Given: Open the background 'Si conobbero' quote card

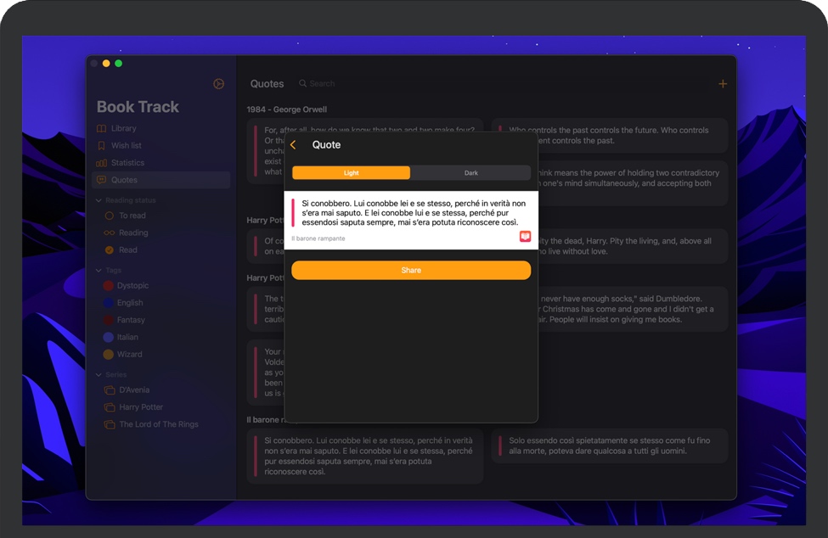Looking at the screenshot, I should [x=365, y=457].
